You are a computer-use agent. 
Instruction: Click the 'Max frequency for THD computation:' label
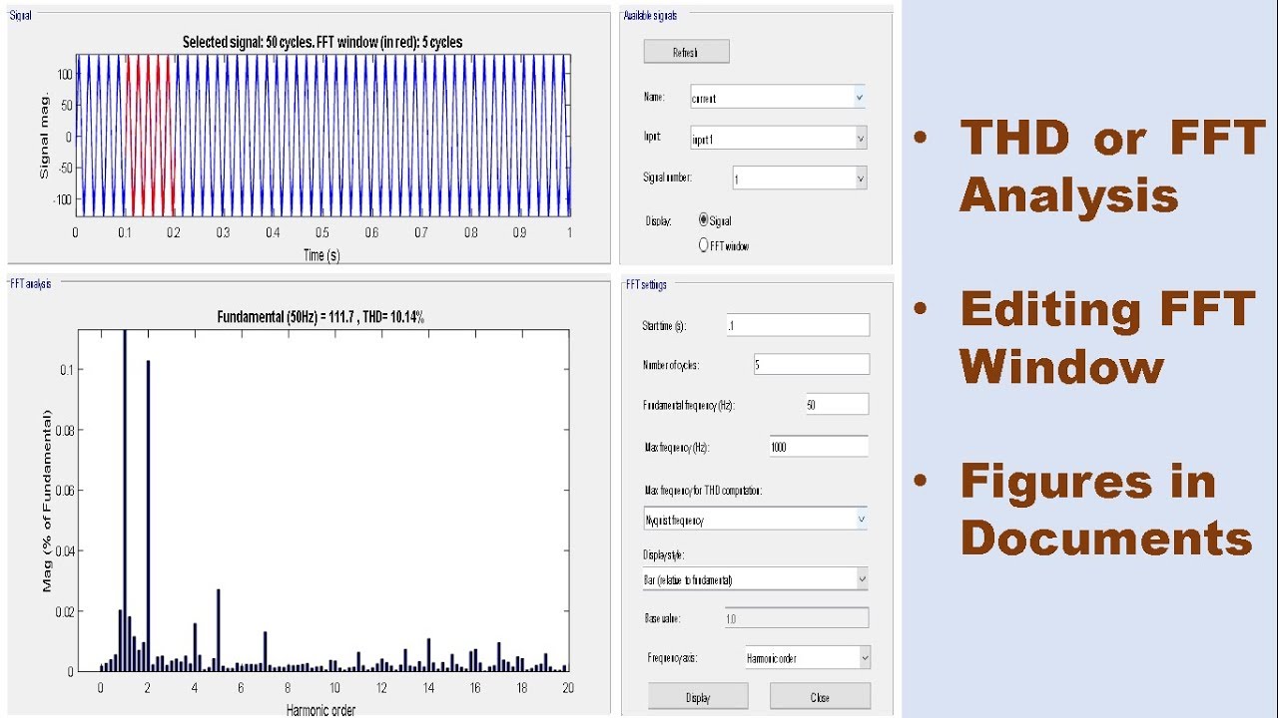coord(704,491)
